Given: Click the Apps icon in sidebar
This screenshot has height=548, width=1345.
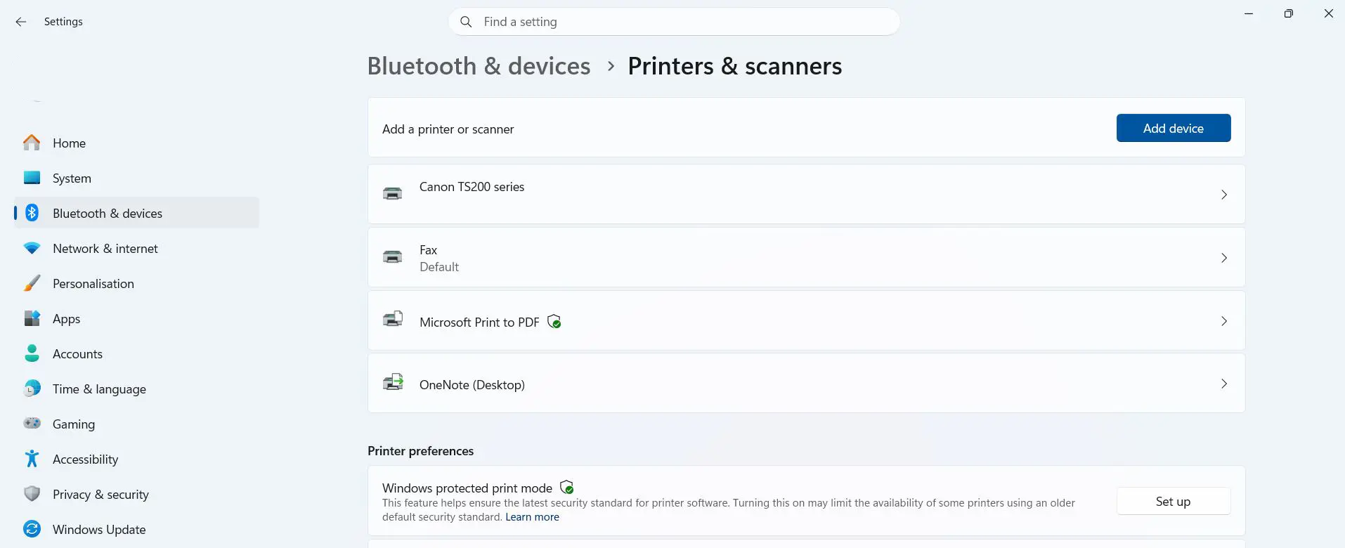Looking at the screenshot, I should (32, 318).
